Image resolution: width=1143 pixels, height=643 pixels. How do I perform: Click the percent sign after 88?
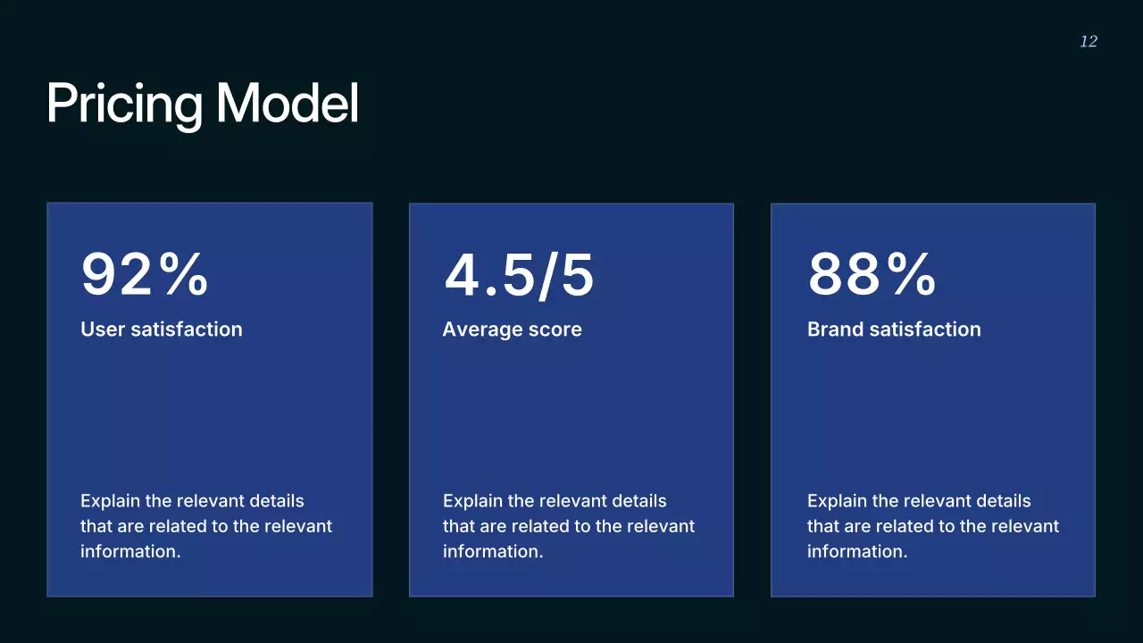click(912, 273)
